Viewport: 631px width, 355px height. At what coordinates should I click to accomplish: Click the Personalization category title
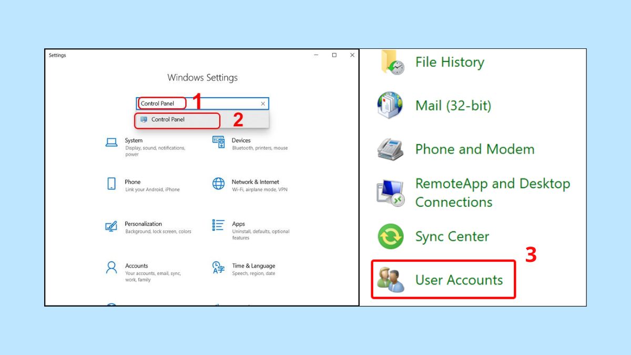[x=144, y=224]
